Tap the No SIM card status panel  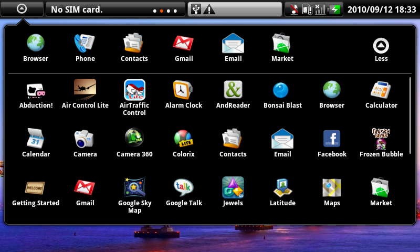[x=115, y=9]
